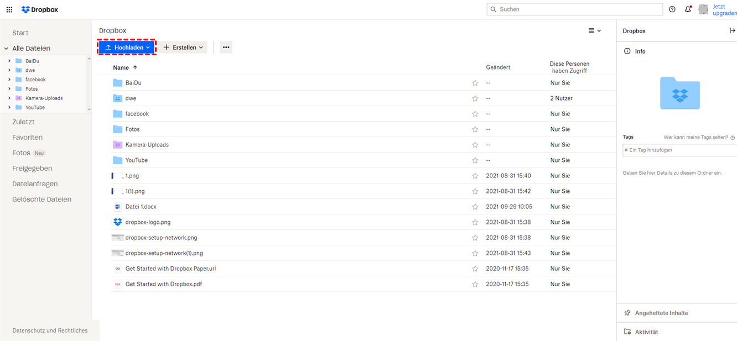The image size is (737, 341).
Task: Open the three-dots more actions button
Action: (x=226, y=48)
